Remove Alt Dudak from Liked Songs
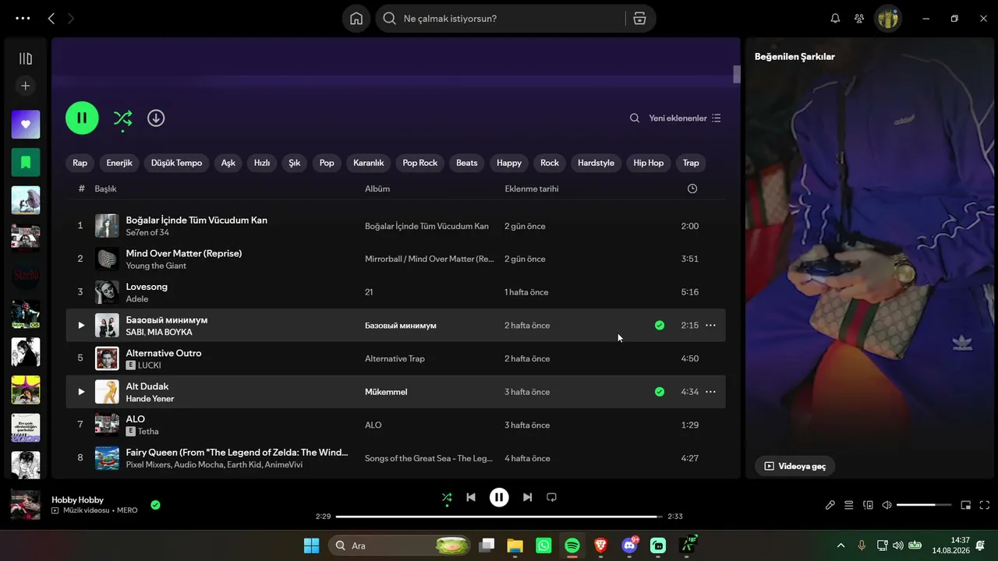This screenshot has height=561, width=998. 660,392
